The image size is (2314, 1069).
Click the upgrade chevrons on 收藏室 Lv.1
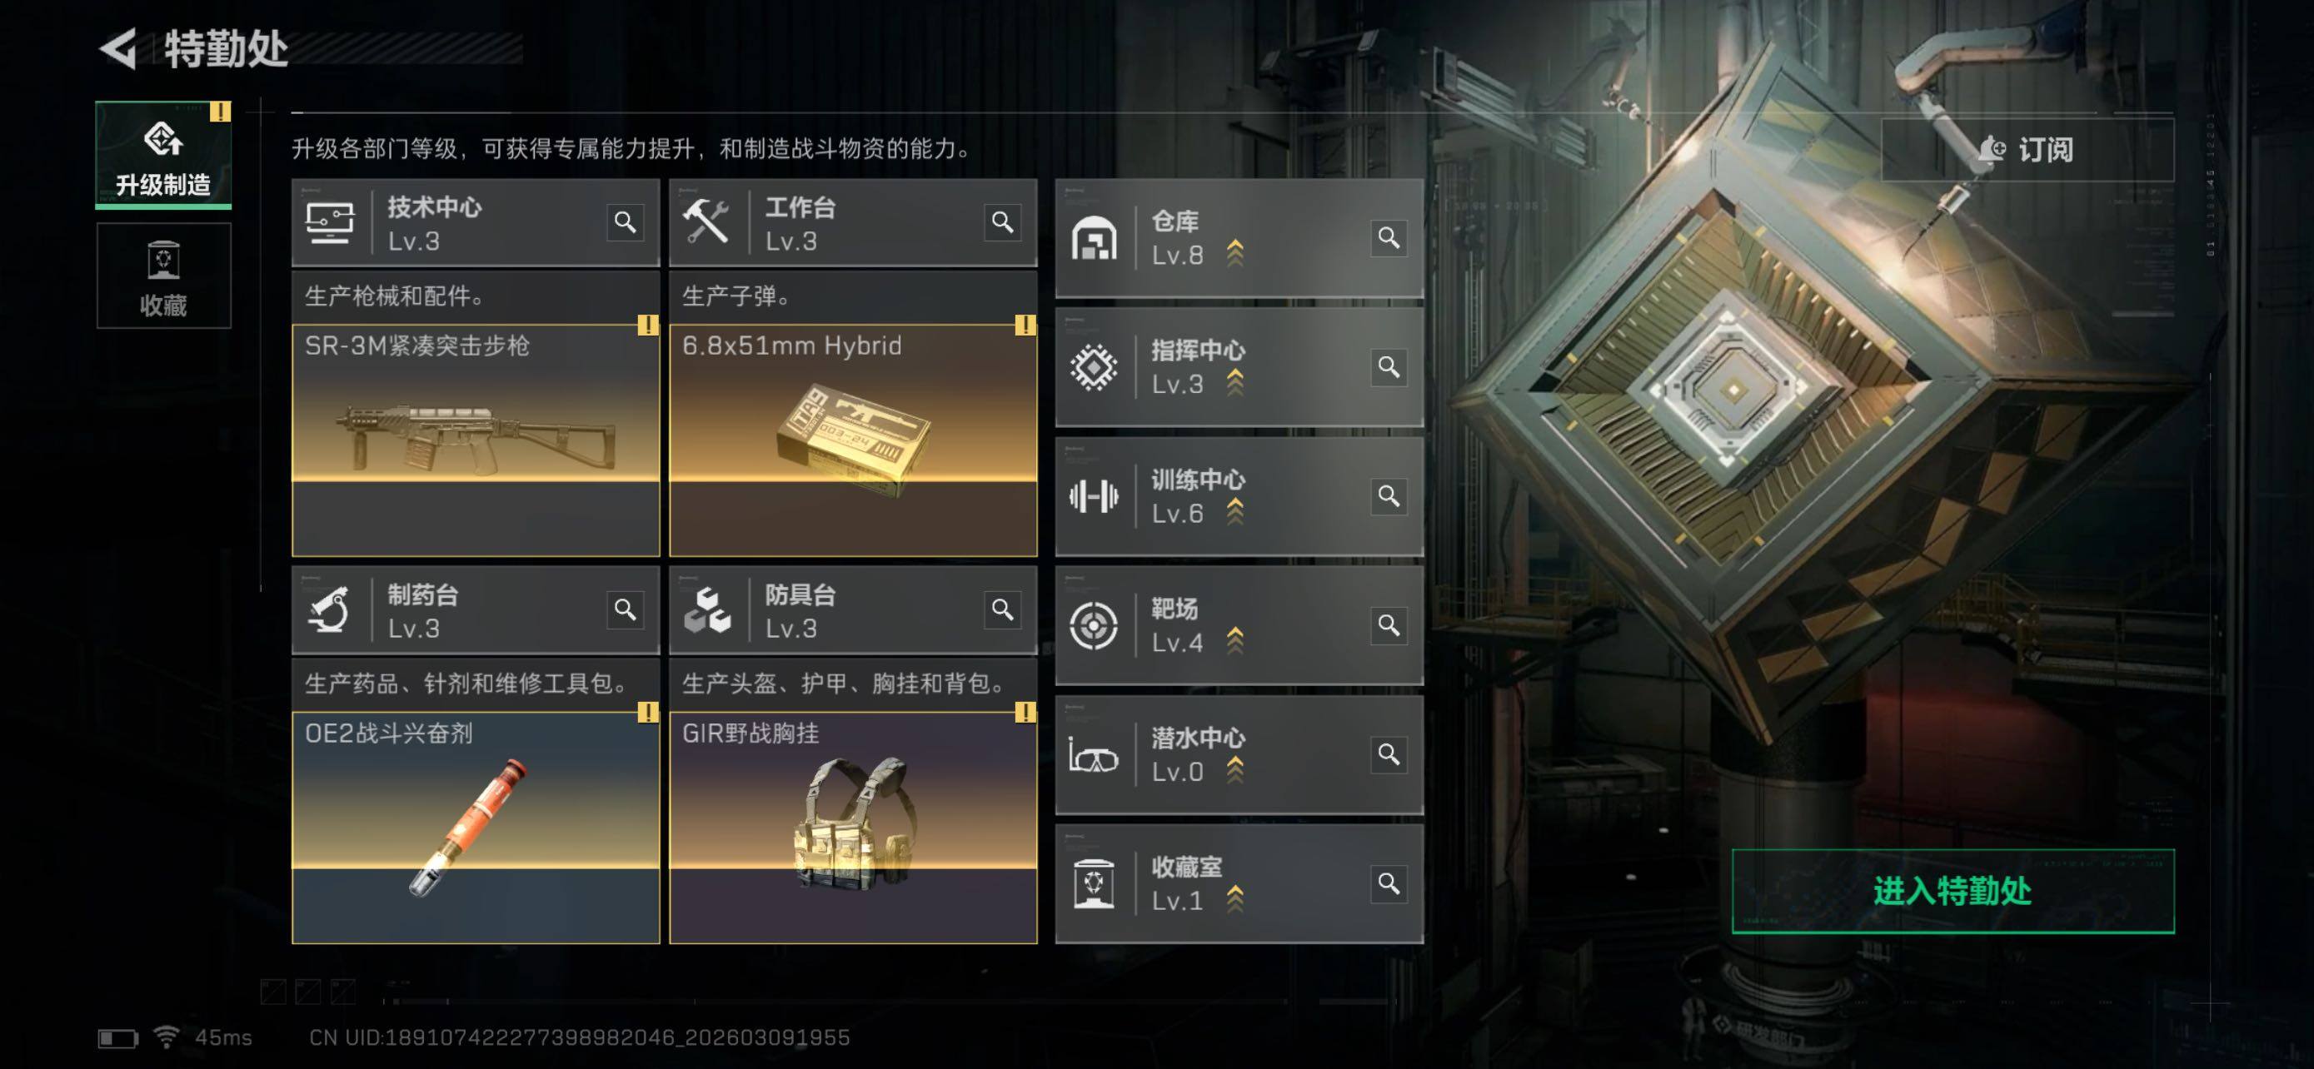[x=1235, y=899]
